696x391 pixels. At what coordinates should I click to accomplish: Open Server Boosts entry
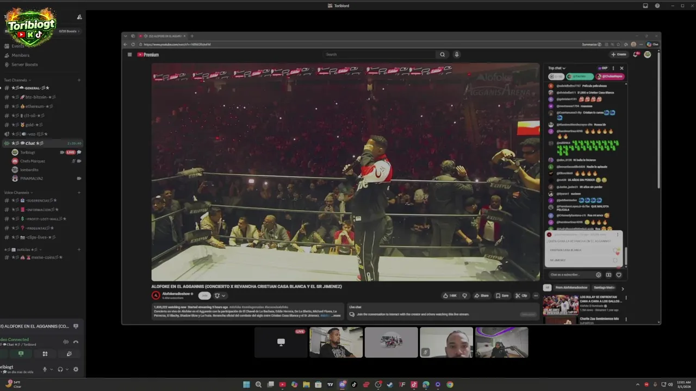pos(24,65)
